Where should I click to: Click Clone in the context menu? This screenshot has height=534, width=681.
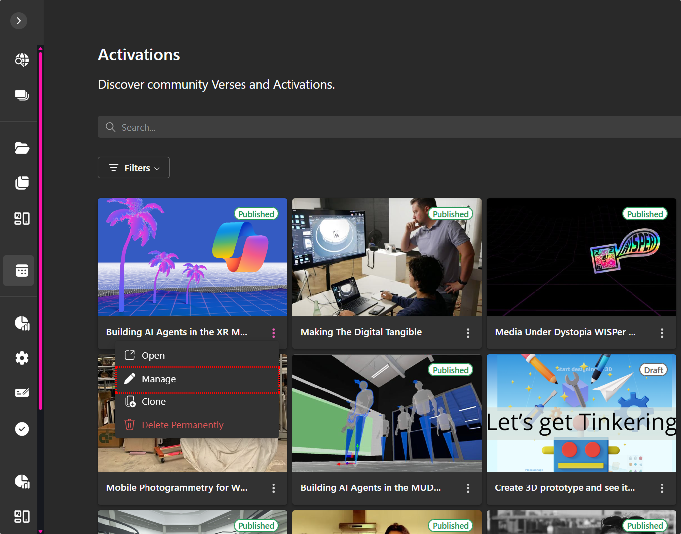153,402
